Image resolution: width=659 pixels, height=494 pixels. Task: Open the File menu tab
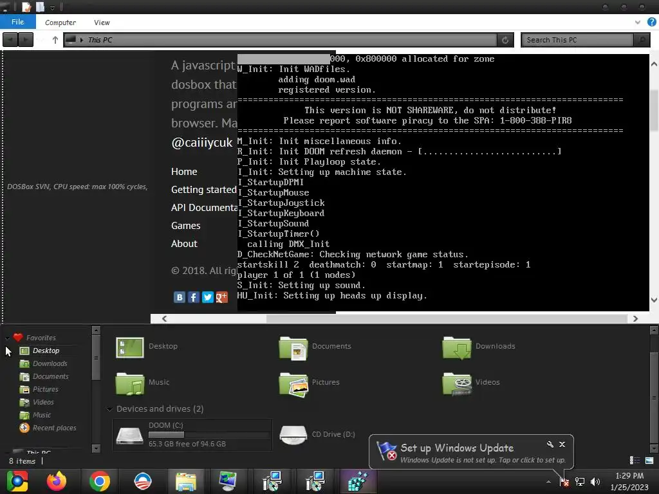[x=17, y=22]
